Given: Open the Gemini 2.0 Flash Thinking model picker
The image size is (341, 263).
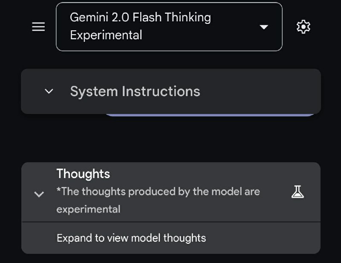Looking at the screenshot, I should click(141, 26).
